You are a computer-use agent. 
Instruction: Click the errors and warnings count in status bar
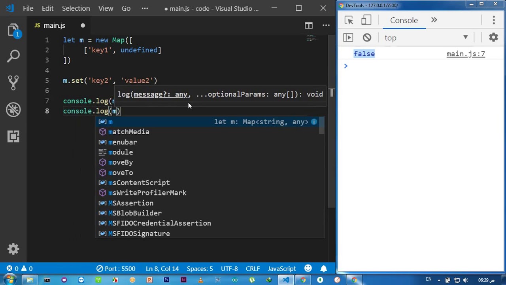pos(19,269)
